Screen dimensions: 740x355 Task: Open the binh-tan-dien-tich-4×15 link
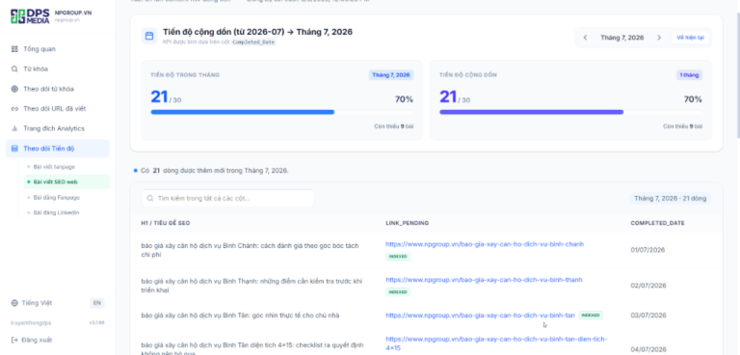(x=496, y=343)
